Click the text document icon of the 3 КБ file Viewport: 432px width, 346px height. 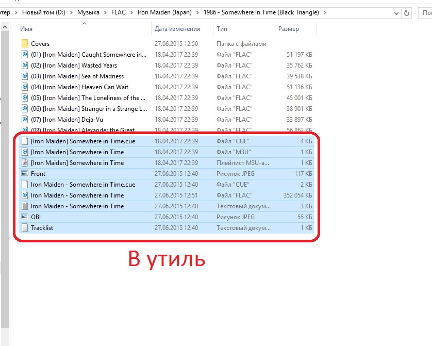tap(25, 206)
